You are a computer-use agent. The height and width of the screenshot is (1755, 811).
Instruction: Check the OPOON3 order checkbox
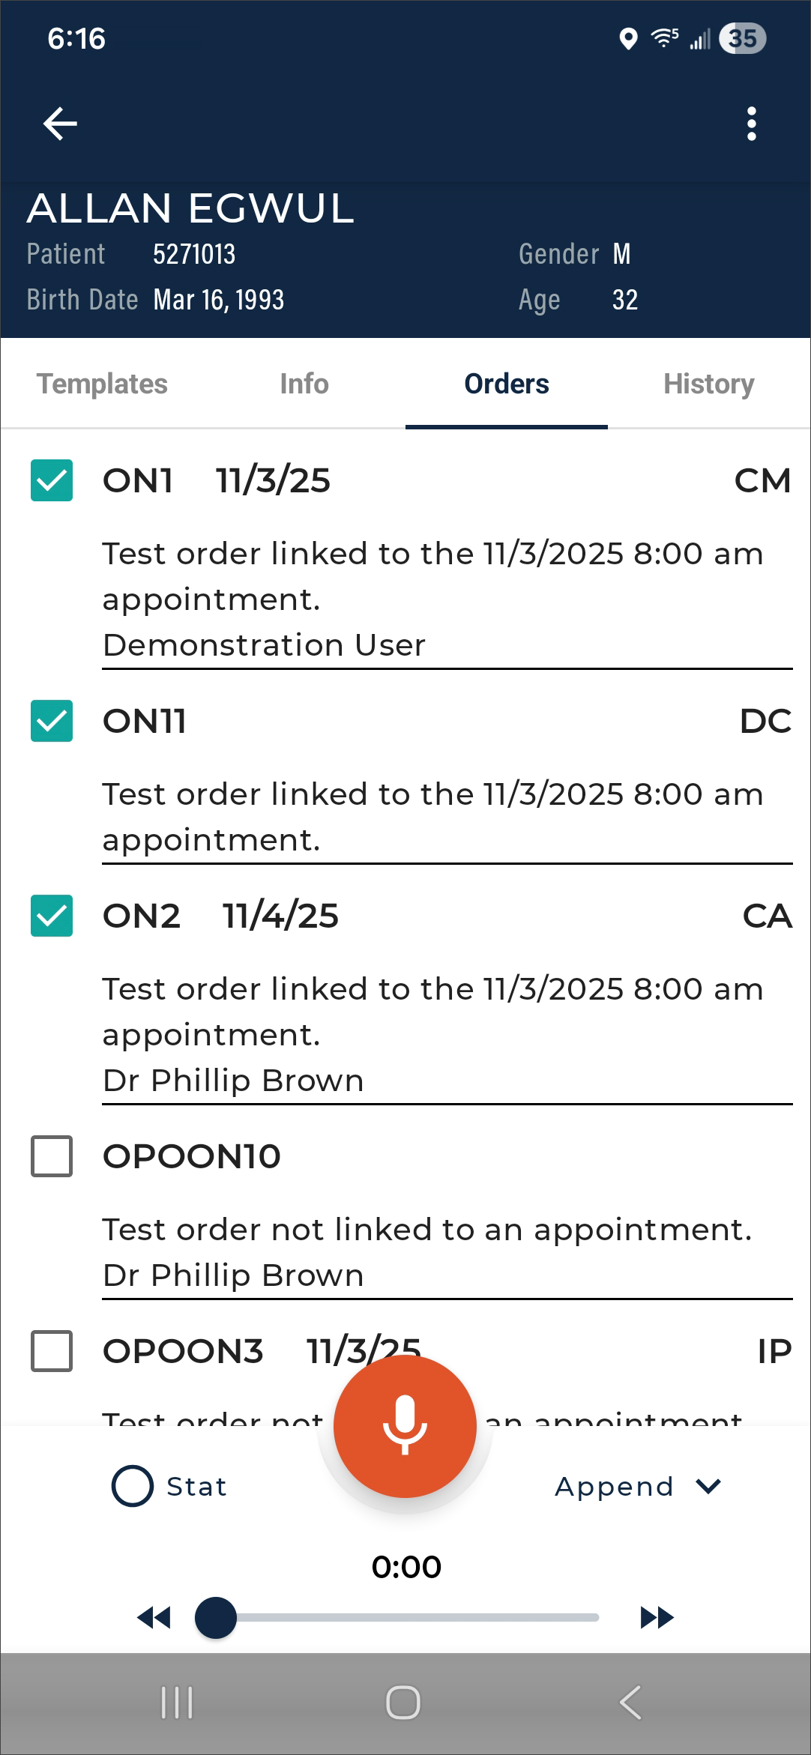52,1351
